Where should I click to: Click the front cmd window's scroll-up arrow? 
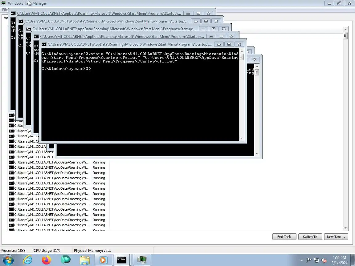click(x=241, y=51)
